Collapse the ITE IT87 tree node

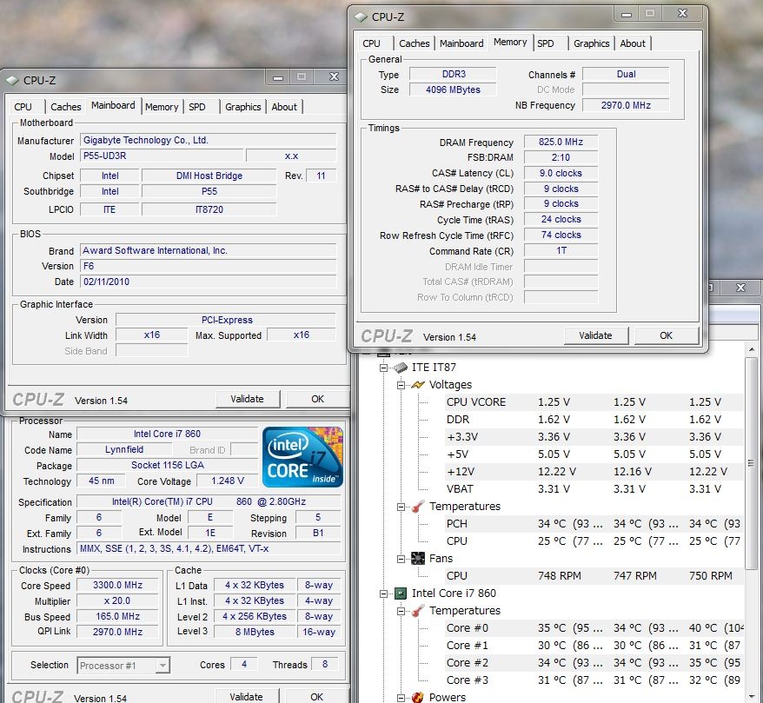coord(384,368)
